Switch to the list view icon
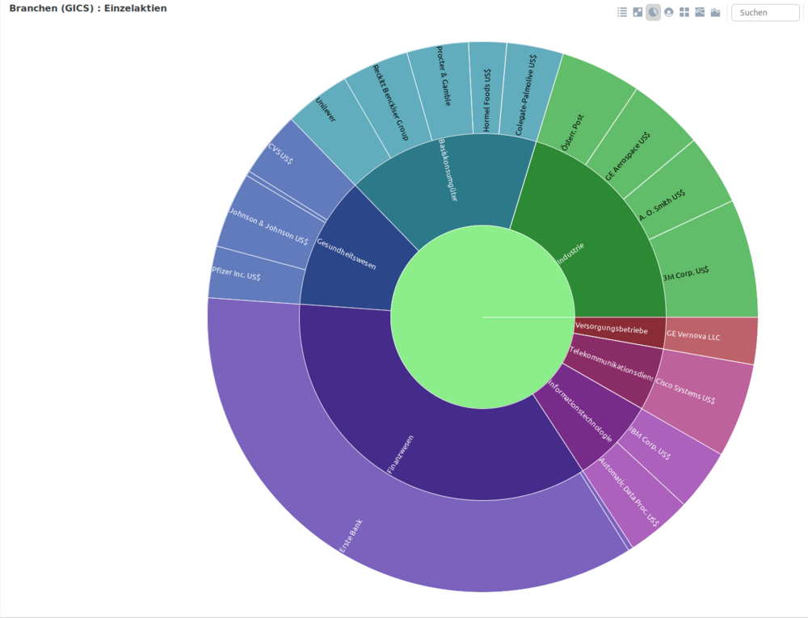 (622, 12)
